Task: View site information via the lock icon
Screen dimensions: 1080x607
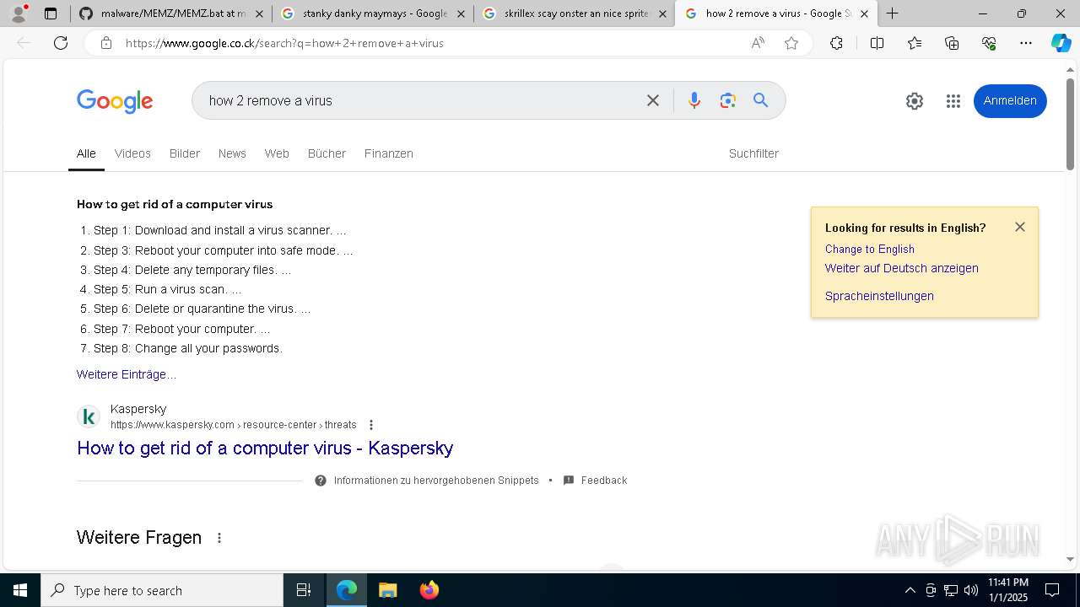Action: [105, 43]
